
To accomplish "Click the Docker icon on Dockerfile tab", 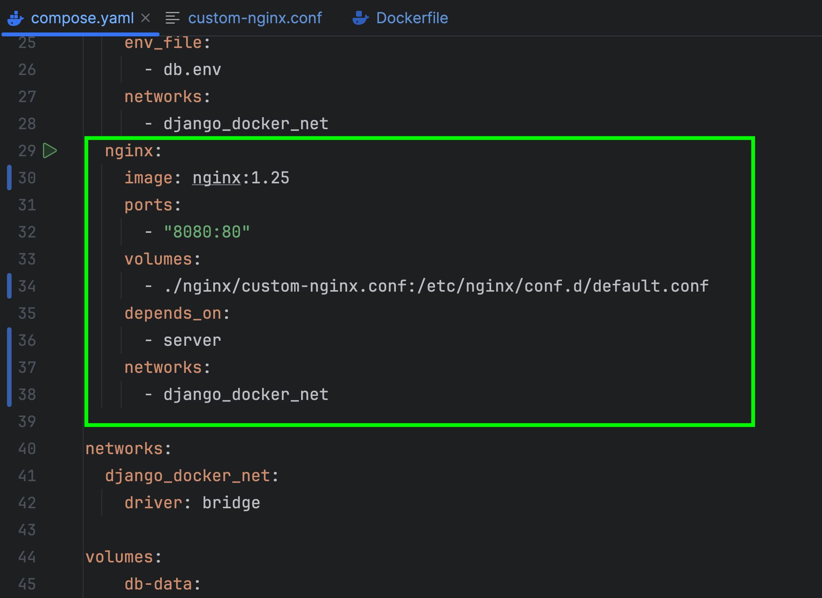I will click(360, 18).
